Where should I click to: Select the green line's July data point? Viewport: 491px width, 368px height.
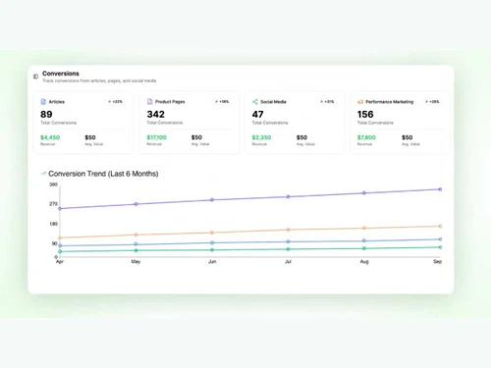click(288, 249)
